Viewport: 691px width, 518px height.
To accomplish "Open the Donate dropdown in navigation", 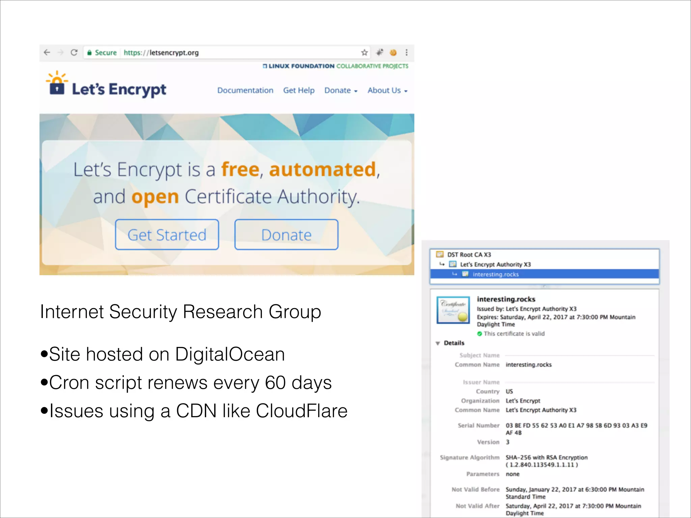I will [x=341, y=90].
